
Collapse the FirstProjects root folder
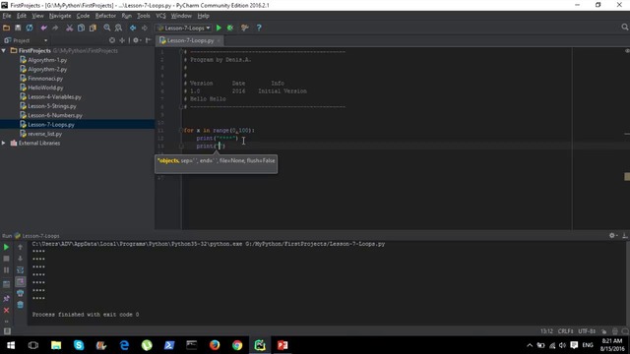4,50
